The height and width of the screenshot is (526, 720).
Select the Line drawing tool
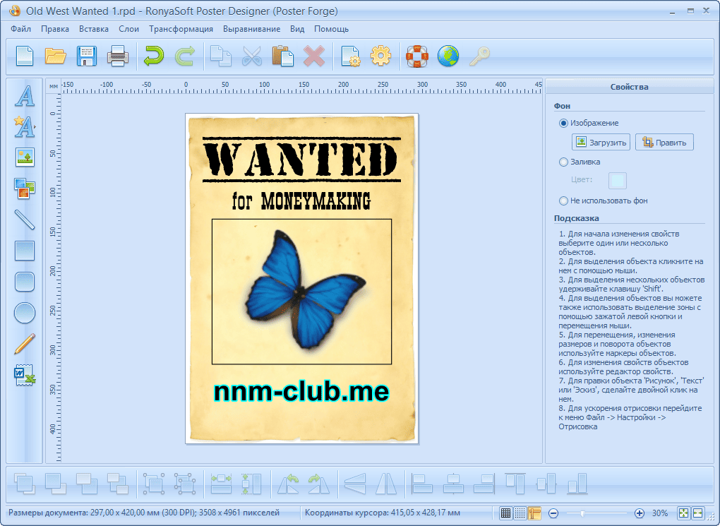25,220
